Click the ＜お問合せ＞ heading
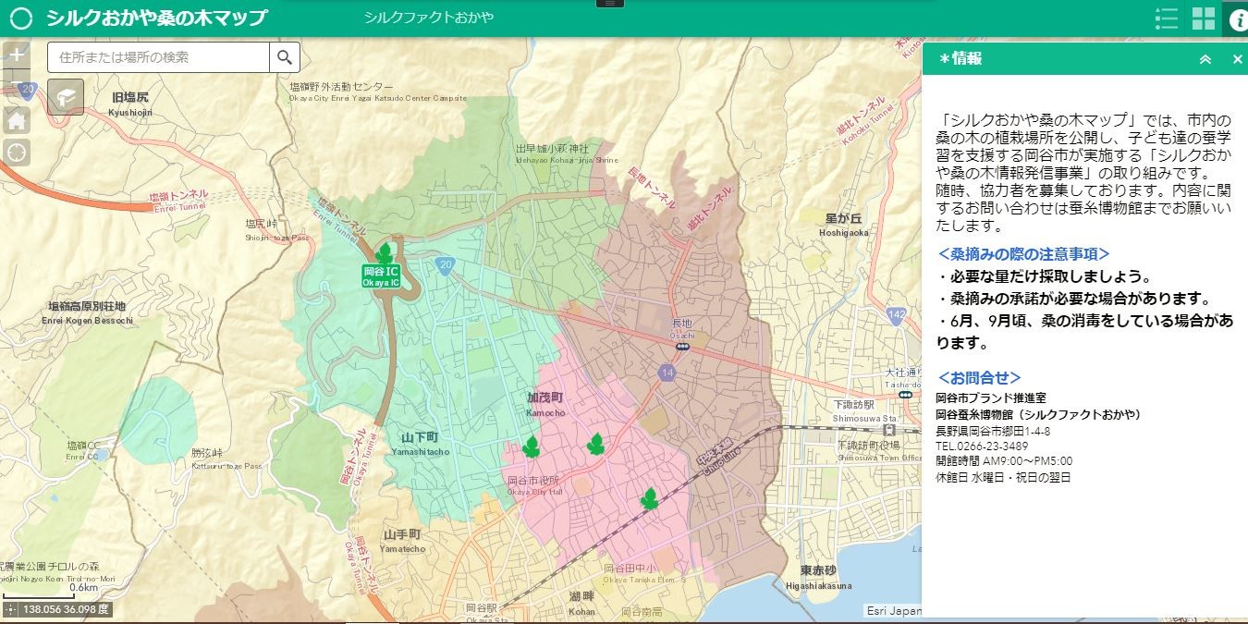The height and width of the screenshot is (624, 1248). [979, 377]
